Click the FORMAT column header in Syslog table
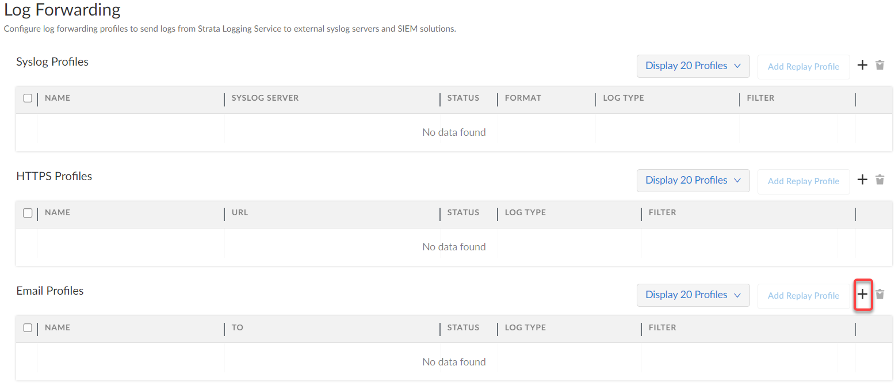The width and height of the screenshot is (895, 385). [523, 98]
